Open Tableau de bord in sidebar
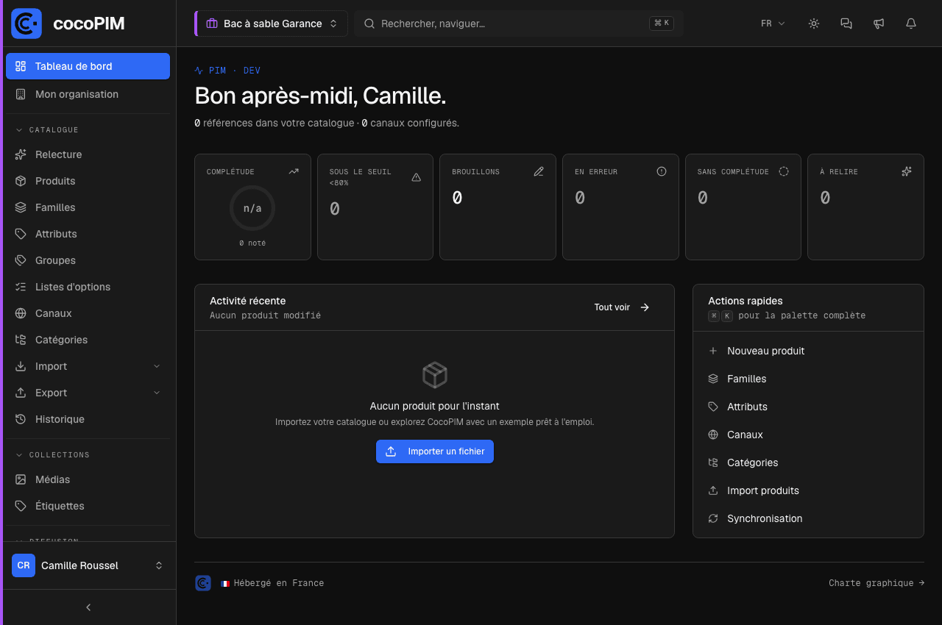Screen dimensions: 942x625 click(x=88, y=66)
